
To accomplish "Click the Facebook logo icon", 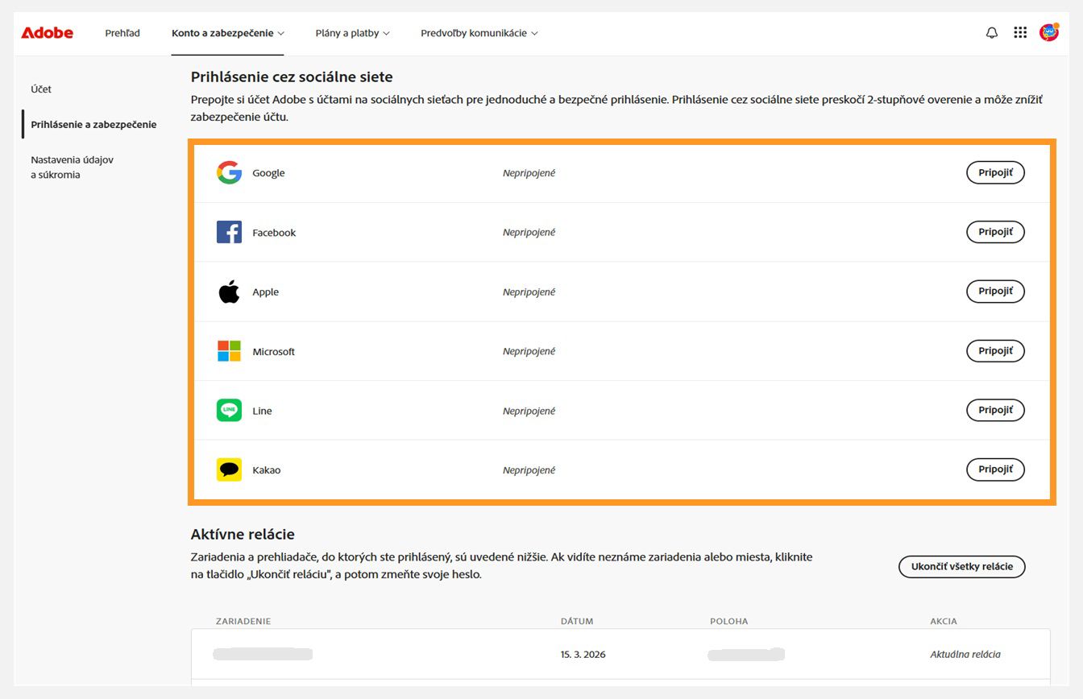I will click(x=230, y=232).
